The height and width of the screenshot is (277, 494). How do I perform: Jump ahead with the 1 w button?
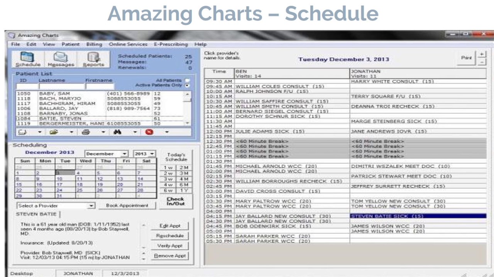pyautogui.click(x=168, y=168)
